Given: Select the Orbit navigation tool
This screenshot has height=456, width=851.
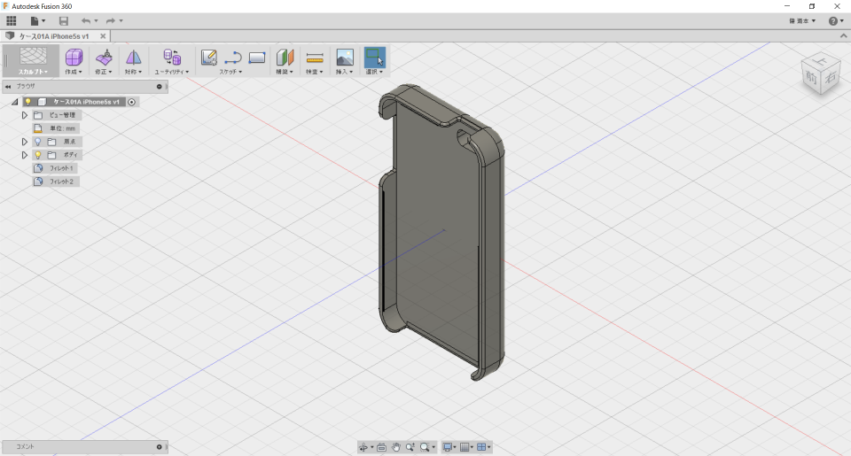Looking at the screenshot, I should pos(363,447).
